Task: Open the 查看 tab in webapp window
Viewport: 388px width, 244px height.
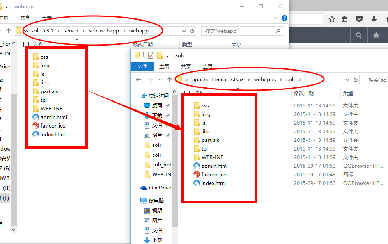Action: 47,18
